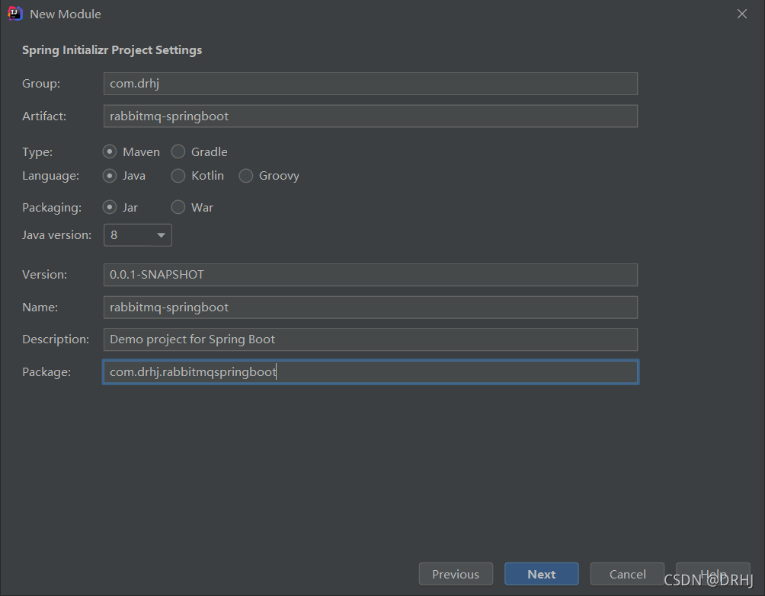This screenshot has width=765, height=596.
Task: Click the IntelliJ IDEA logo icon
Action: click(x=15, y=14)
